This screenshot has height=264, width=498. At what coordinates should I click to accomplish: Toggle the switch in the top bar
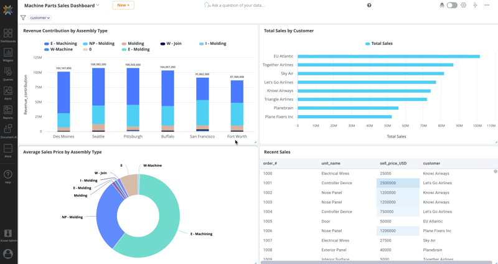452,5
